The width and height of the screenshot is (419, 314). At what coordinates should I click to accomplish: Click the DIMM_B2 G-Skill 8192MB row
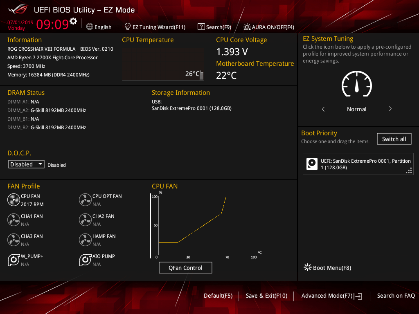(47, 128)
